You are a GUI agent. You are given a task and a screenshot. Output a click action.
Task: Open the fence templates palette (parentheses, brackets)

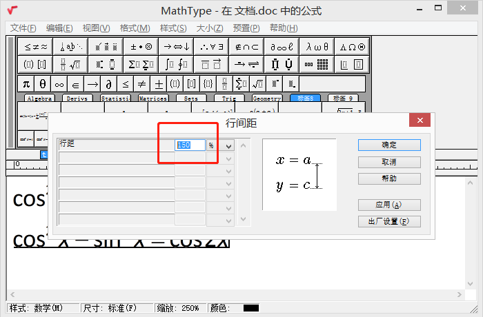pos(35,64)
